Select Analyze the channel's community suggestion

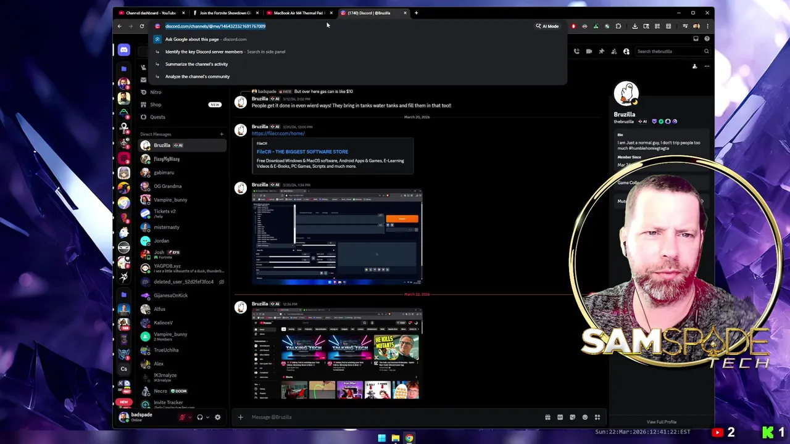coord(358,76)
